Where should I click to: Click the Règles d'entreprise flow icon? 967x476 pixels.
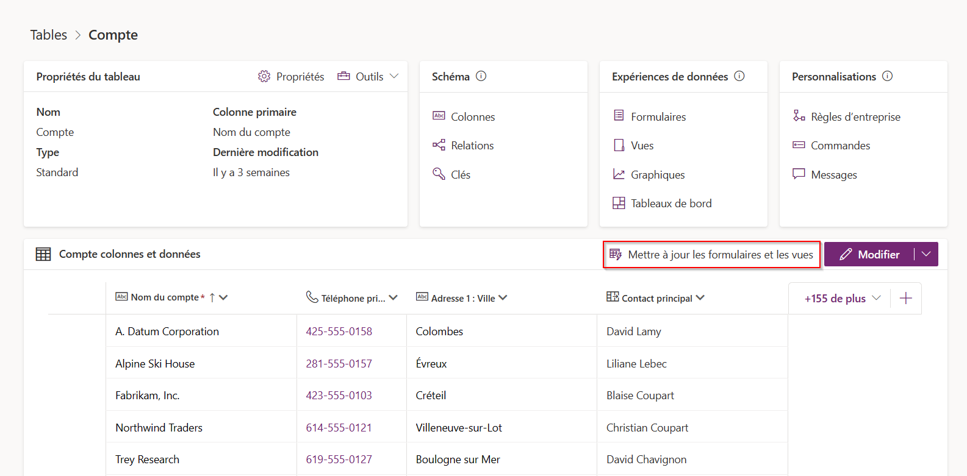click(799, 116)
